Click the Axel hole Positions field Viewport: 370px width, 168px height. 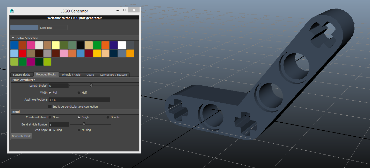click(x=79, y=100)
